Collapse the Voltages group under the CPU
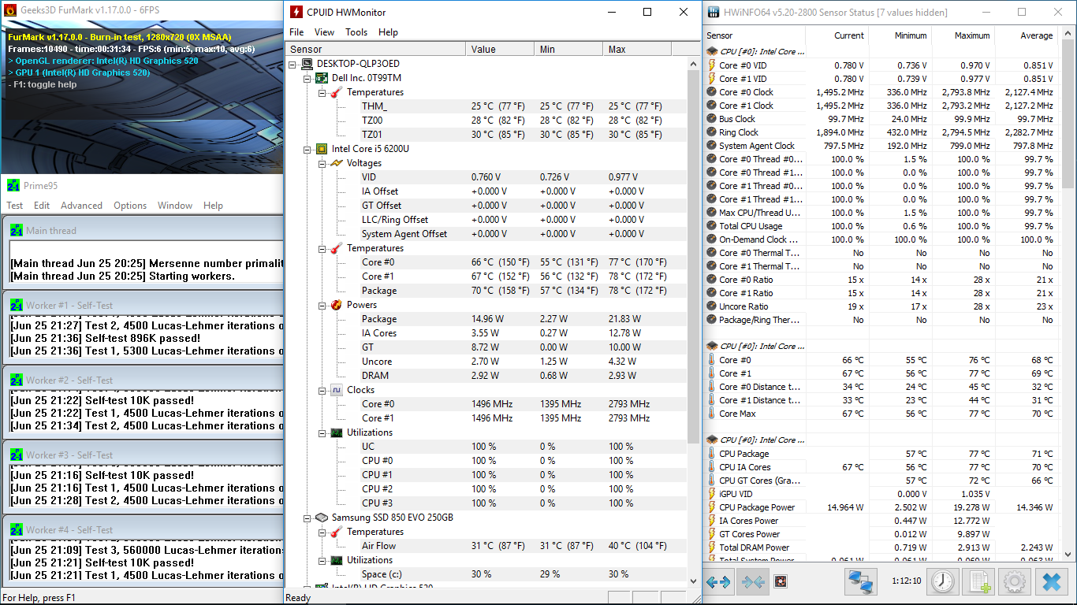Image resolution: width=1077 pixels, height=605 pixels. tap(322, 163)
